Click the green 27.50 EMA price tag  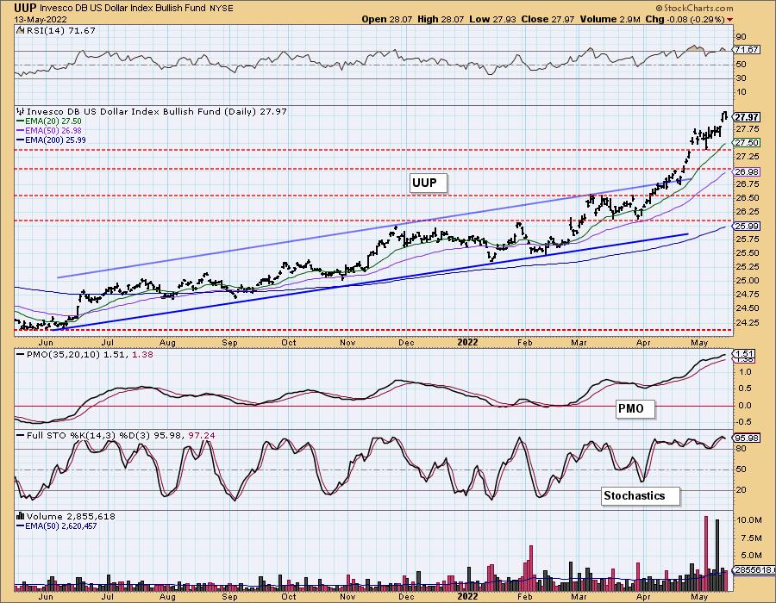point(747,142)
